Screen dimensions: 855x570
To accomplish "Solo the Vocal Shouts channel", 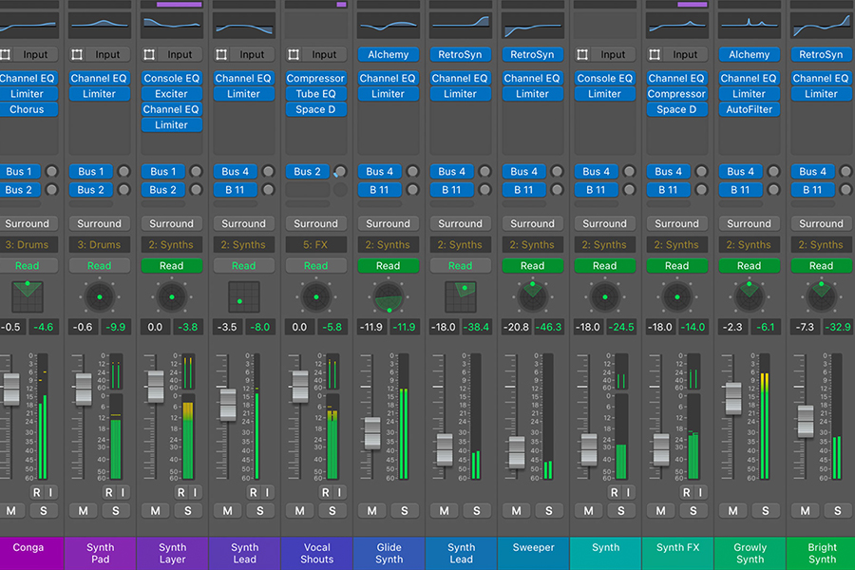I will point(332,511).
